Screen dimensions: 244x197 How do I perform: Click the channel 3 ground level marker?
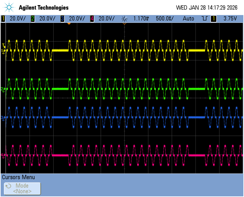[3, 118]
